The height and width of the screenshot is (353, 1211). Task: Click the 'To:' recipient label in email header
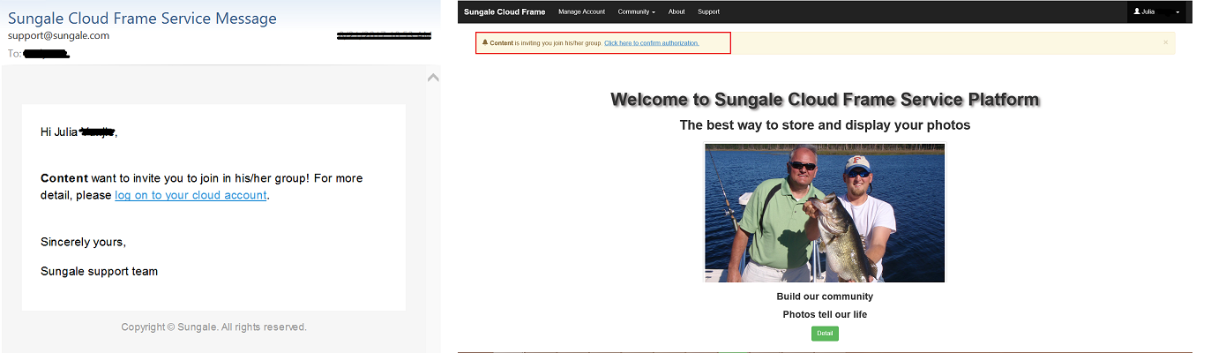[x=14, y=54]
